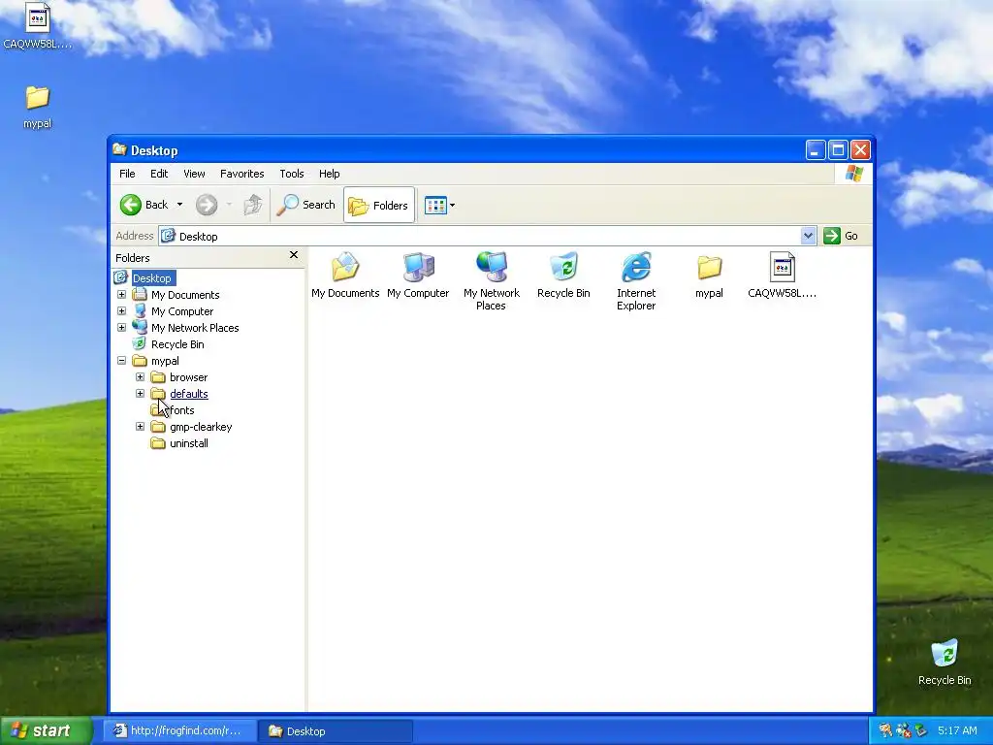The height and width of the screenshot is (745, 993).
Task: Select My Computer in folder tree
Action: (181, 311)
